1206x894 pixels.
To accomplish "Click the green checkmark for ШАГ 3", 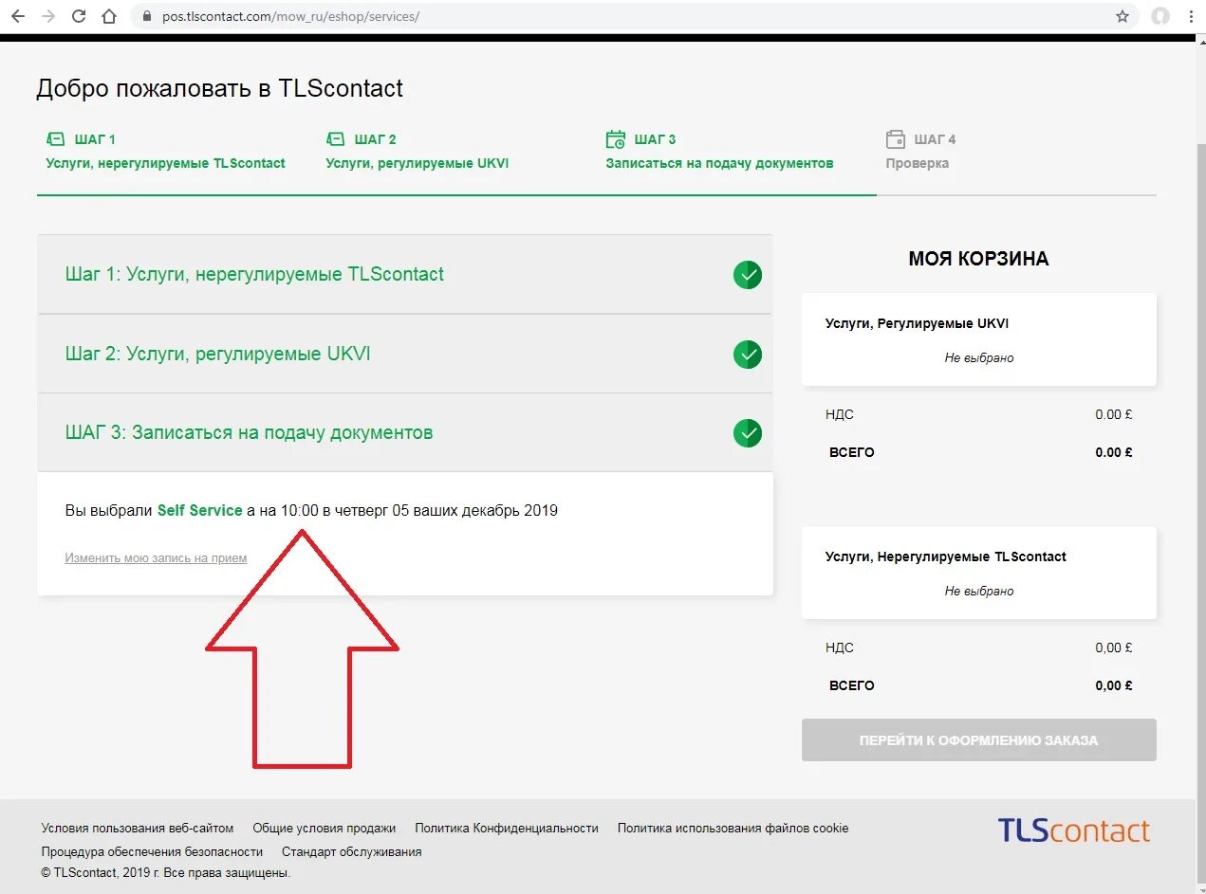I will click(x=748, y=433).
